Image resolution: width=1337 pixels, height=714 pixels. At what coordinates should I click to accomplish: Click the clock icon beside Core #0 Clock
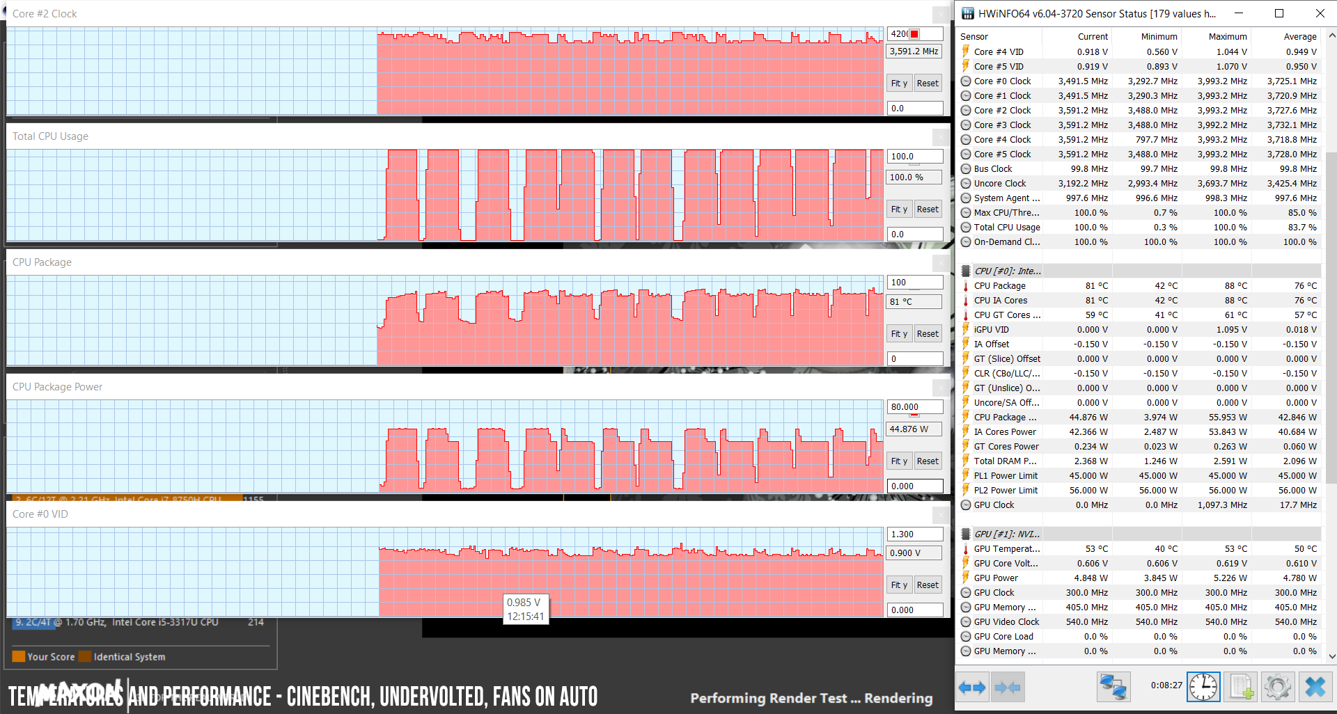pyautogui.click(x=966, y=81)
